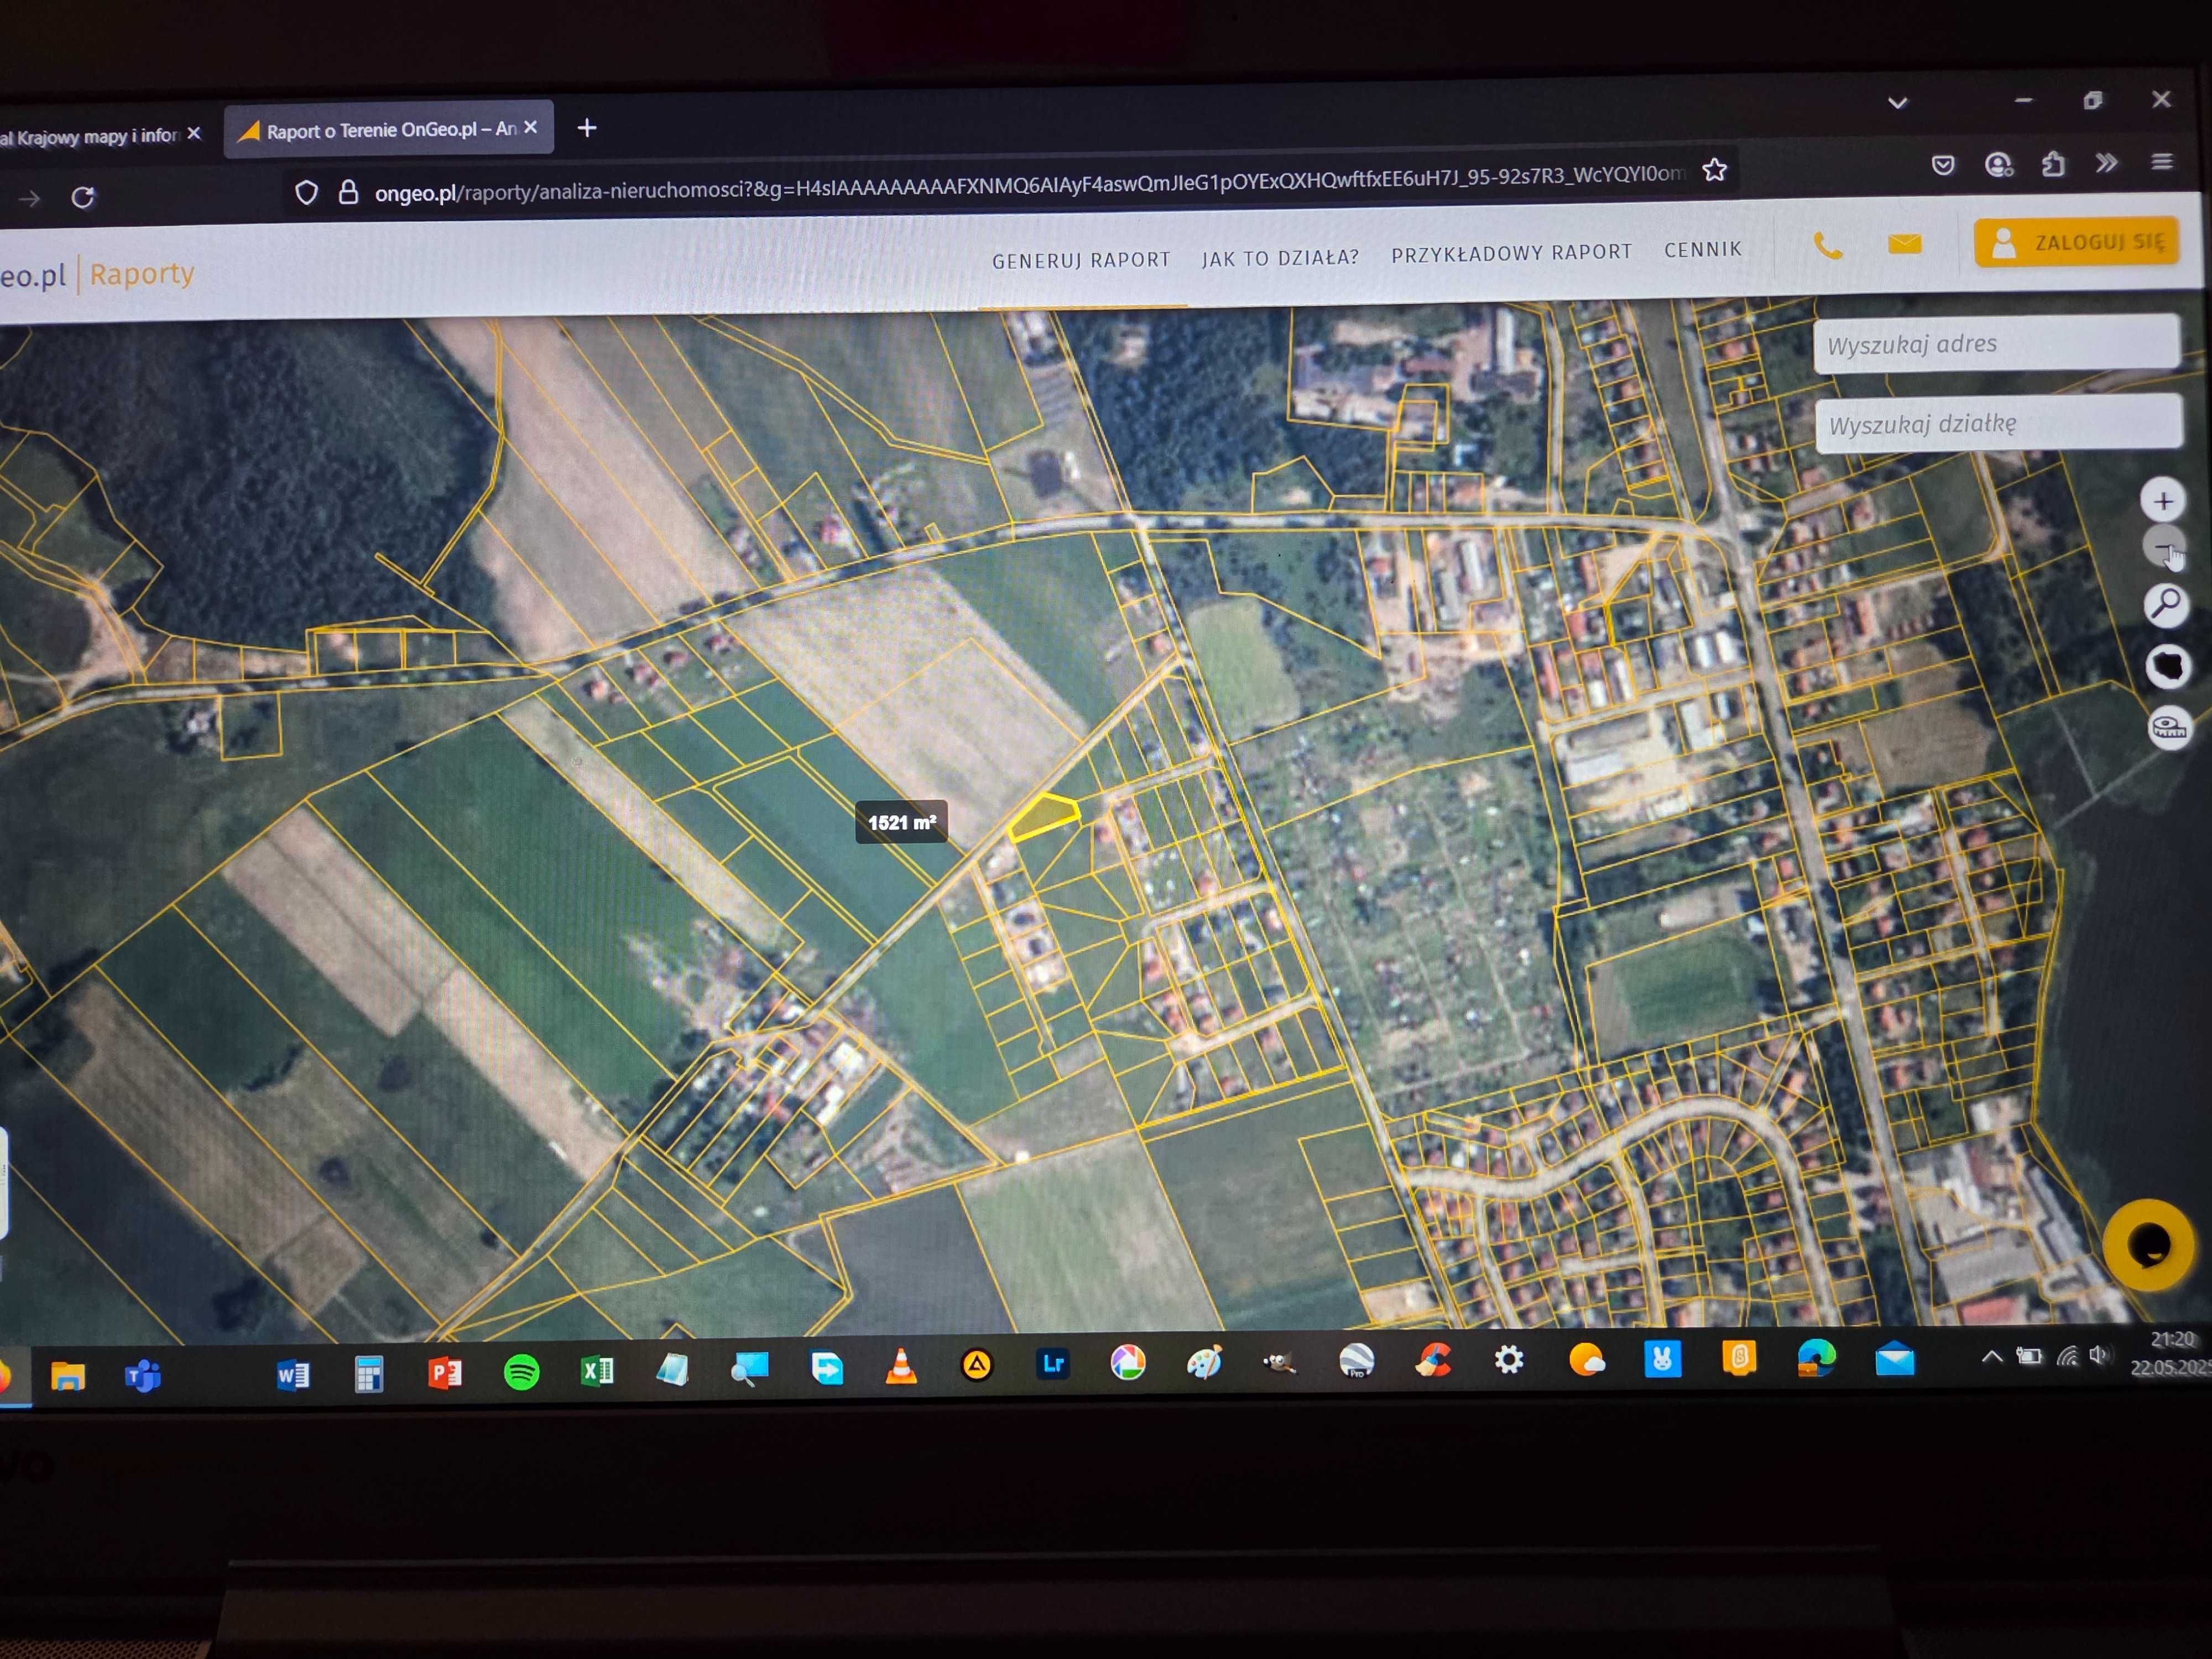Image resolution: width=2212 pixels, height=1659 pixels.
Task: Click the Wi-Fi network tray icon
Action: [2066, 1356]
